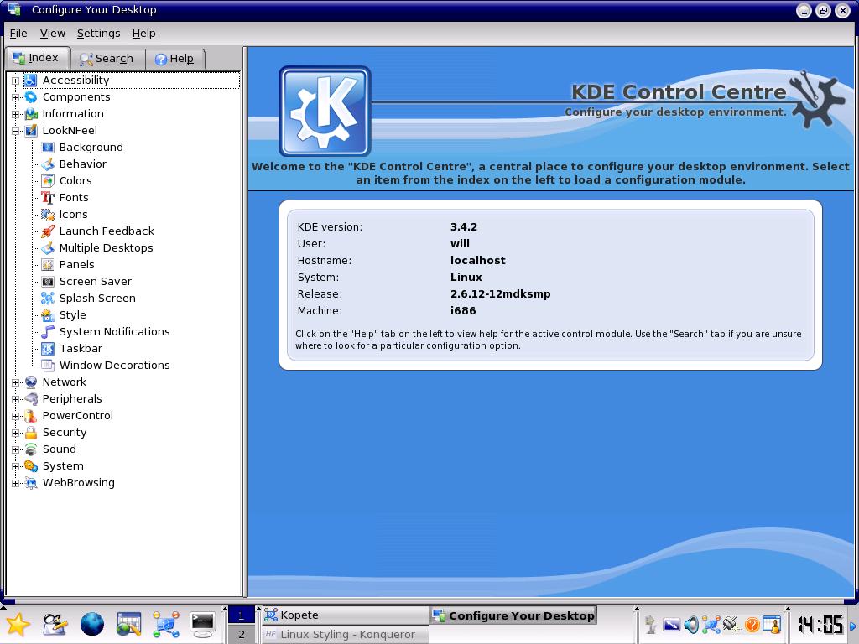Click the contacts and pencil launcher icon
This screenshot has height=644, width=859.
pyautogui.click(x=55, y=624)
